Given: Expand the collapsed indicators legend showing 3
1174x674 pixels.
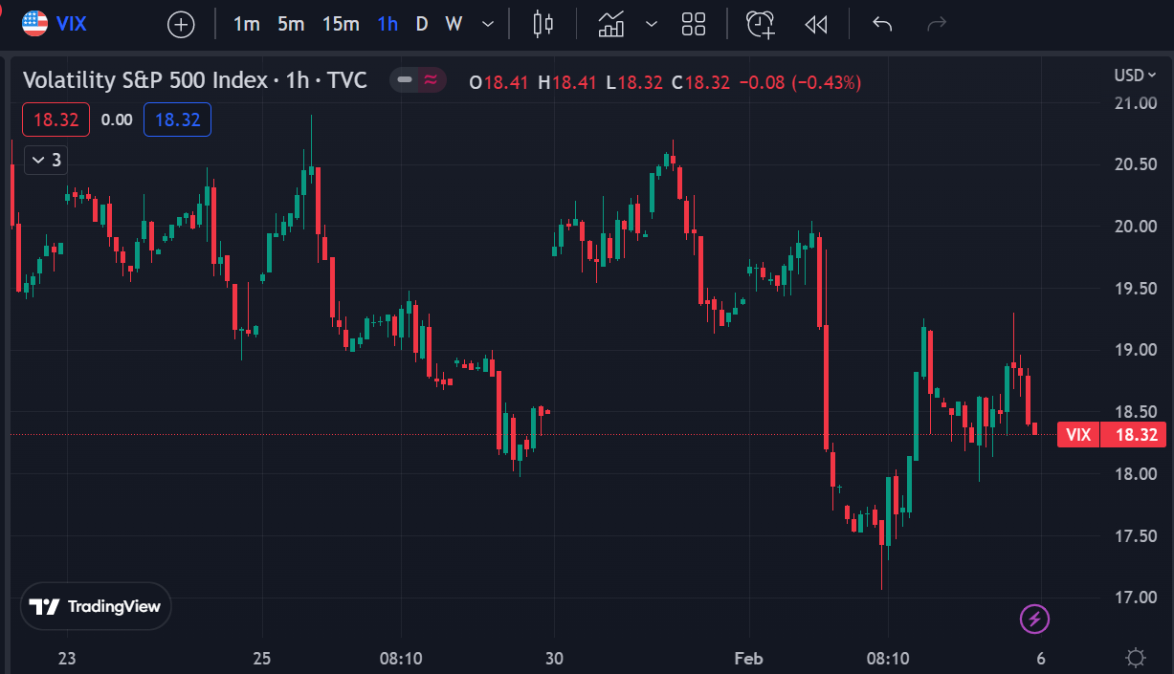Looking at the screenshot, I should pos(46,160).
